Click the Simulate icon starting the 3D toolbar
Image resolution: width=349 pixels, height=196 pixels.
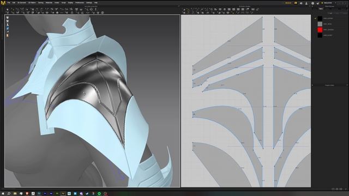tap(7, 9)
